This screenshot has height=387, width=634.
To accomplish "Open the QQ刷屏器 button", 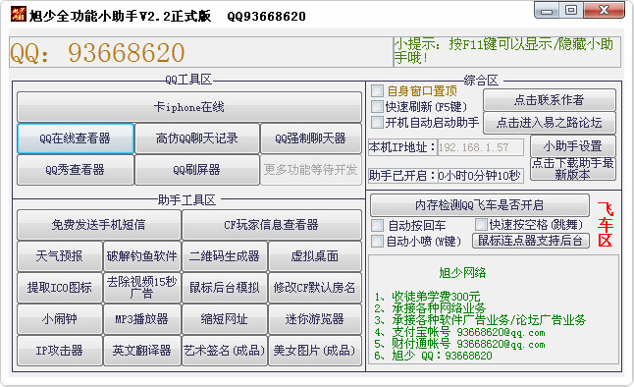I will coord(197,170).
